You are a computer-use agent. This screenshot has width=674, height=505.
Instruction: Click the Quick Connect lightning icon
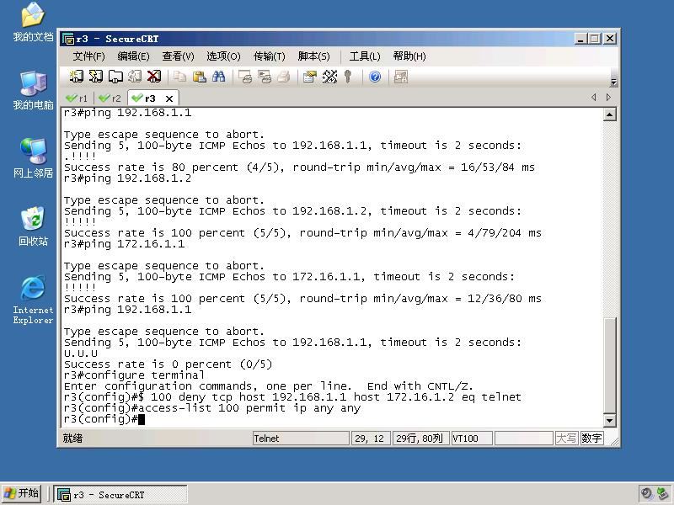96,77
